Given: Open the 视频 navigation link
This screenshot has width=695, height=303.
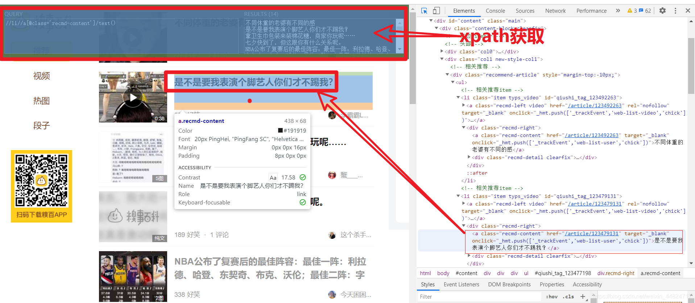Looking at the screenshot, I should [x=41, y=76].
